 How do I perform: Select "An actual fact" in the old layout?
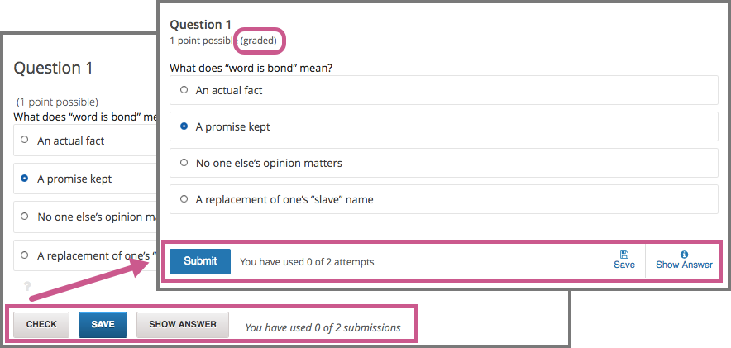26,141
